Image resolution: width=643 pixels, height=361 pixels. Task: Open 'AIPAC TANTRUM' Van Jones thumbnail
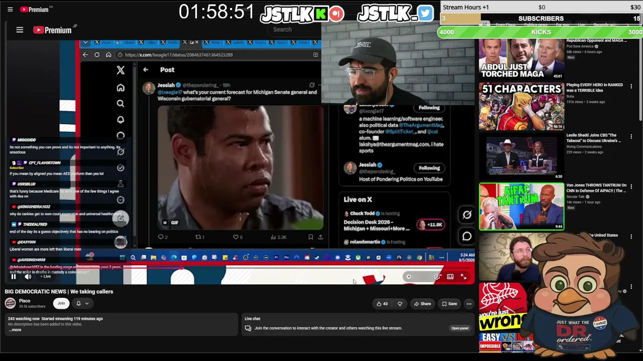pyautogui.click(x=521, y=207)
